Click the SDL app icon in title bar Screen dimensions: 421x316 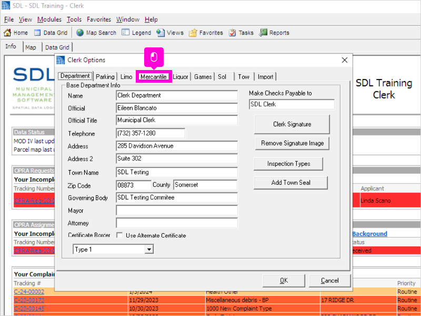pos(6,6)
